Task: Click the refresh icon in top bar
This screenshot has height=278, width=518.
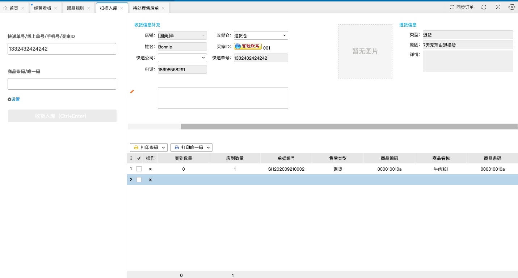Action: pyautogui.click(x=484, y=7)
